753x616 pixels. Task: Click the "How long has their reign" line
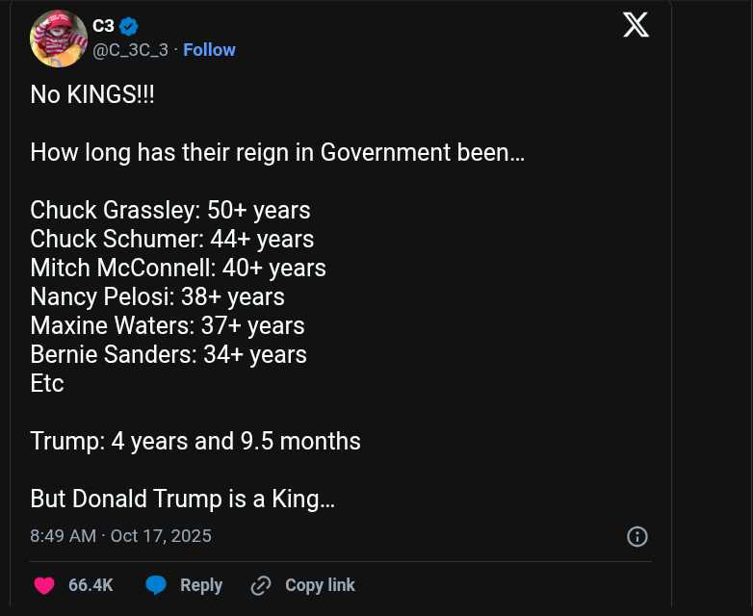(277, 152)
